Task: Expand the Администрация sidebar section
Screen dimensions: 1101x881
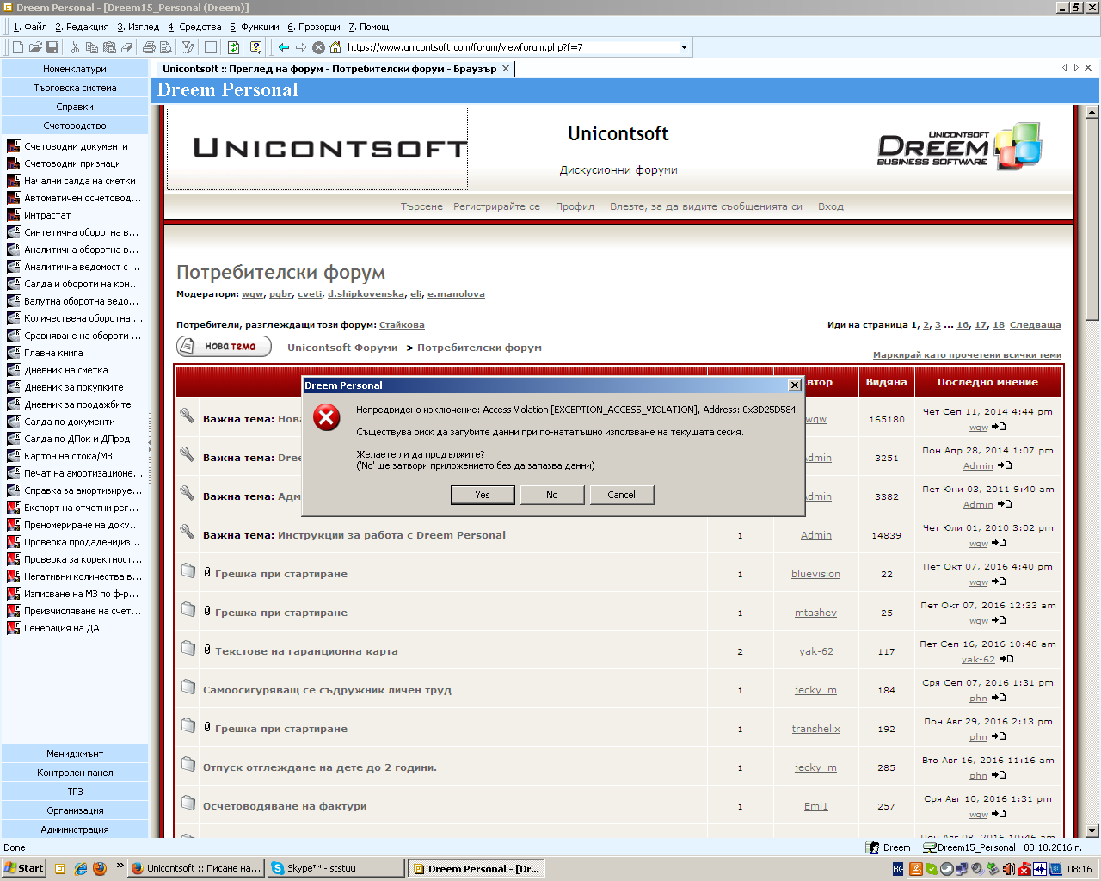Action: coord(75,829)
